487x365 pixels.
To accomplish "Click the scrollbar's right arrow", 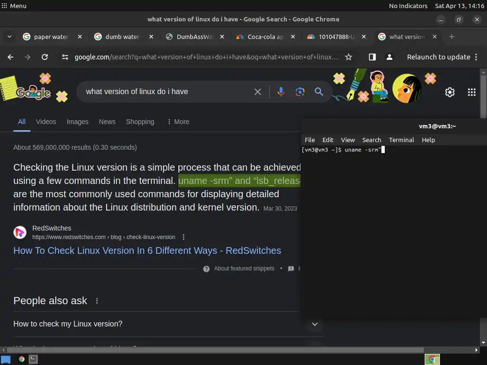I will (477, 350).
